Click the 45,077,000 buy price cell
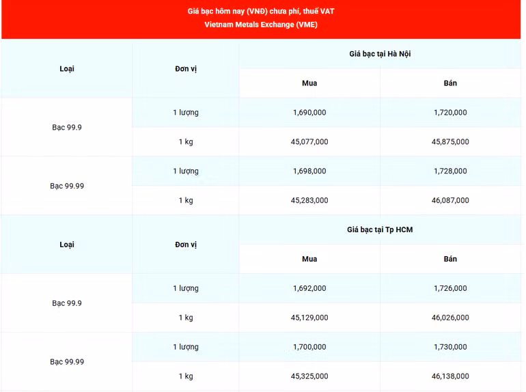526x392 pixels. [309, 141]
